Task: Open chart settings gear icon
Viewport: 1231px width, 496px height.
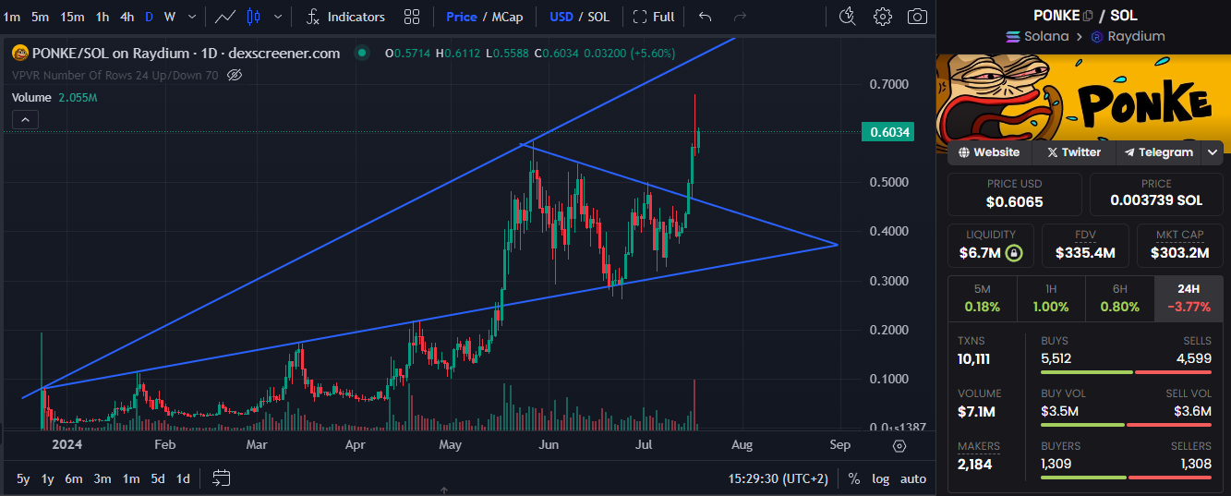Action: [883, 16]
